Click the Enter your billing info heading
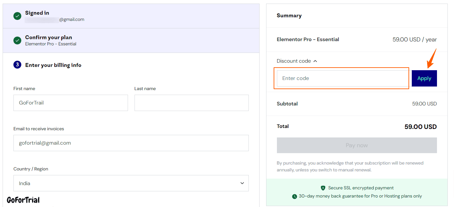 tap(53, 65)
